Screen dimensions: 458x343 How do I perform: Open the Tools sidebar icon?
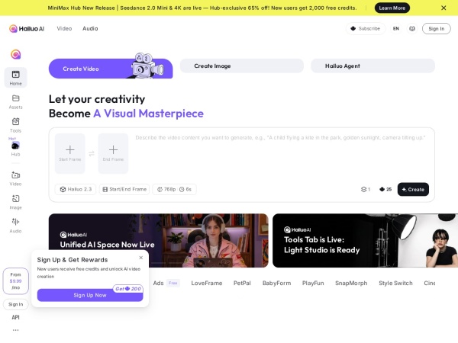point(15,125)
